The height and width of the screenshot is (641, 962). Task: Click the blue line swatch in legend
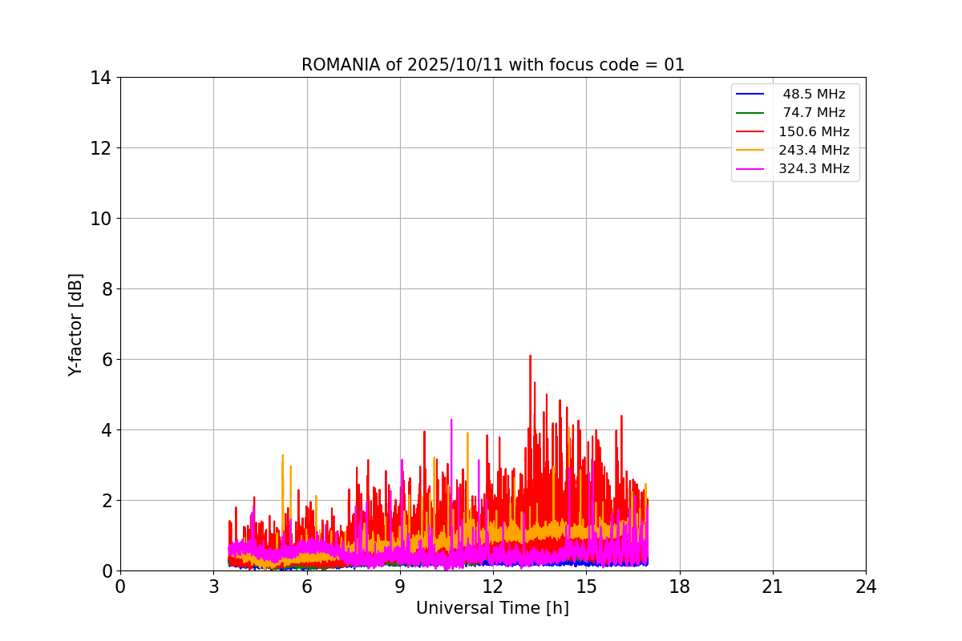[x=750, y=95]
